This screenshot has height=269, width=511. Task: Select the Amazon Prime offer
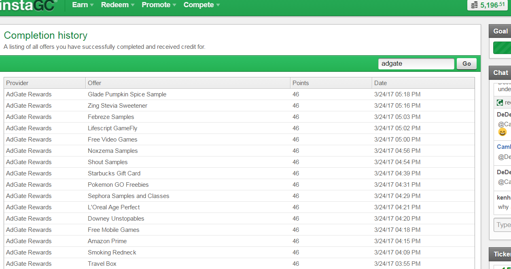click(x=107, y=241)
